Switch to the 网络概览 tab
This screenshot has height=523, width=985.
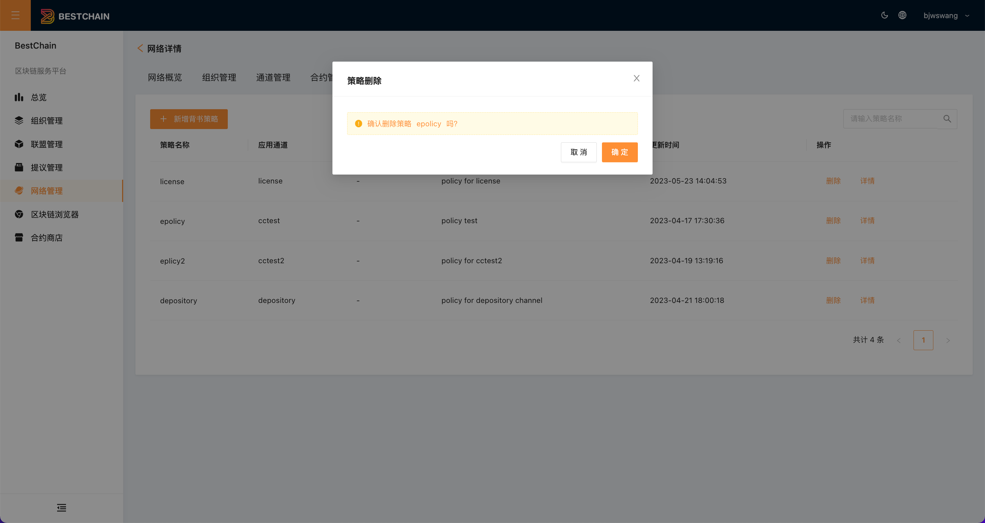point(165,77)
